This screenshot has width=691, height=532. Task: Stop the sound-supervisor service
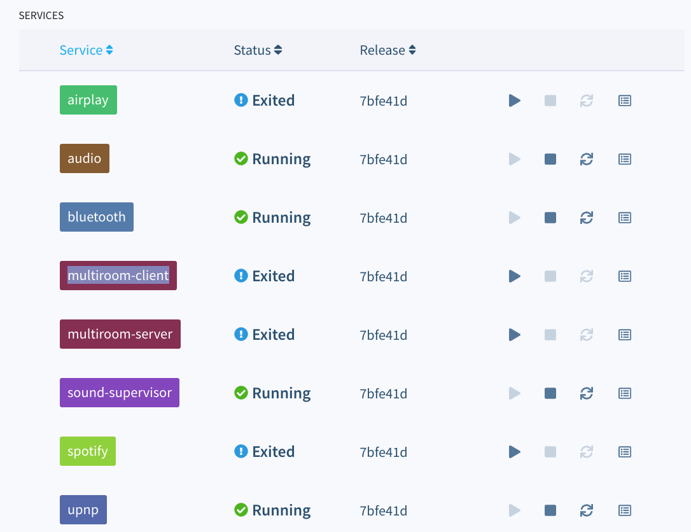[x=550, y=393]
